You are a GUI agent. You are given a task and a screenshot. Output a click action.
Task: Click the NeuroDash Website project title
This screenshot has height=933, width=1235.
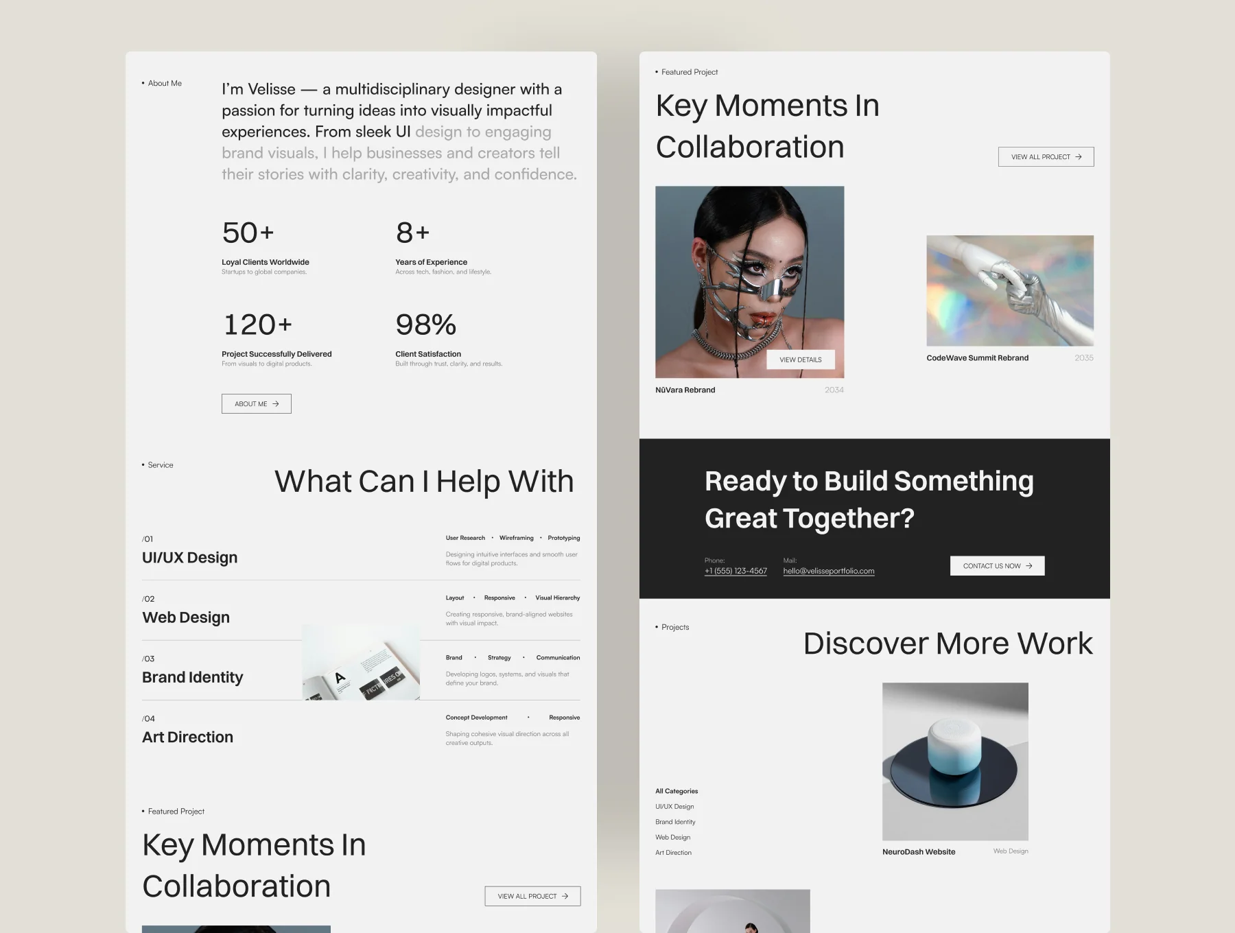coord(919,852)
